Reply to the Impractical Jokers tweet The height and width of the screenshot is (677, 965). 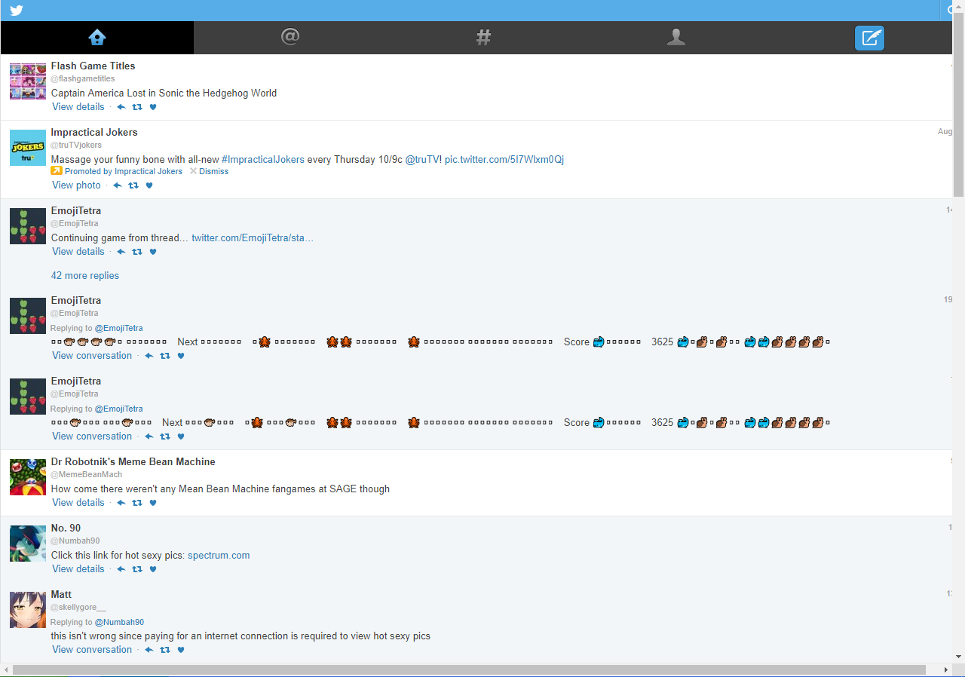[117, 185]
